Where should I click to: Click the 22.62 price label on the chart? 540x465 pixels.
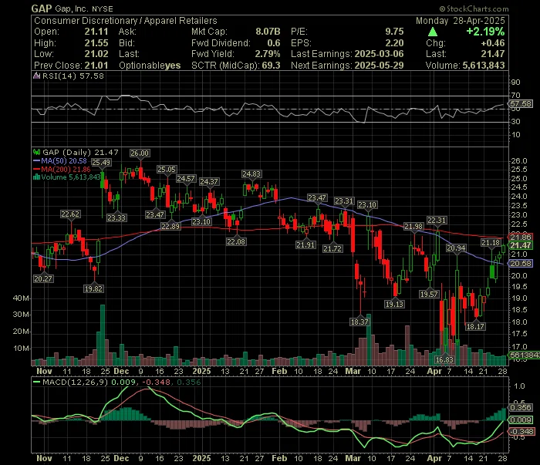tap(70, 214)
